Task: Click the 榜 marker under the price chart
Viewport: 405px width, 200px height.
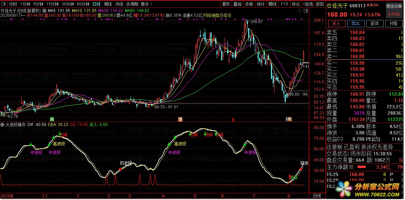Action: pos(289,119)
